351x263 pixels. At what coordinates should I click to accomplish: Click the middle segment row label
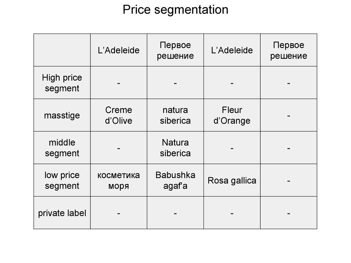pyautogui.click(x=62, y=148)
